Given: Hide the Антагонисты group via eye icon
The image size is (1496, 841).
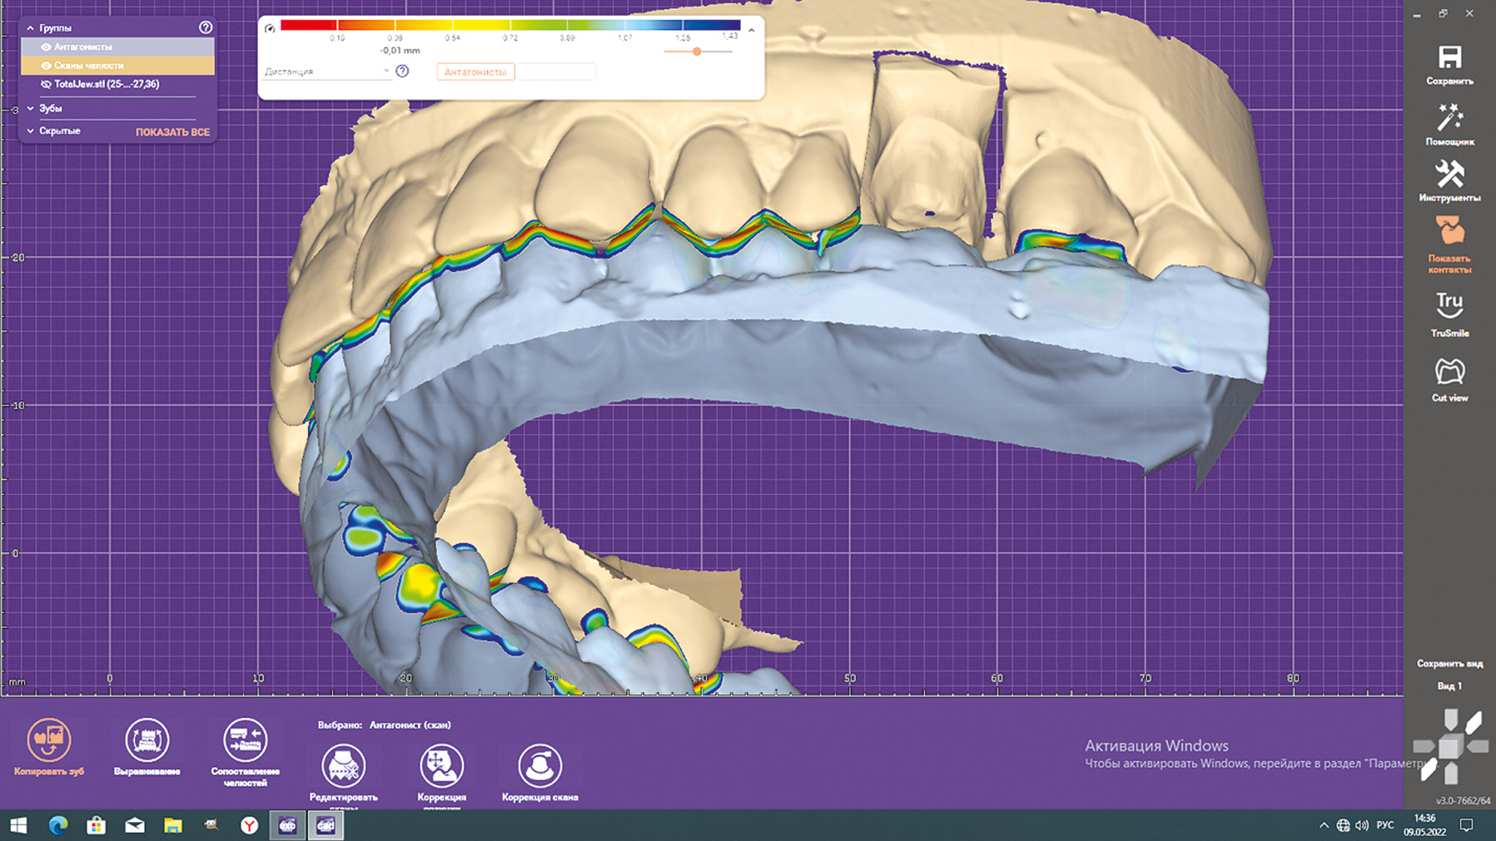Looking at the screenshot, I should [47, 47].
